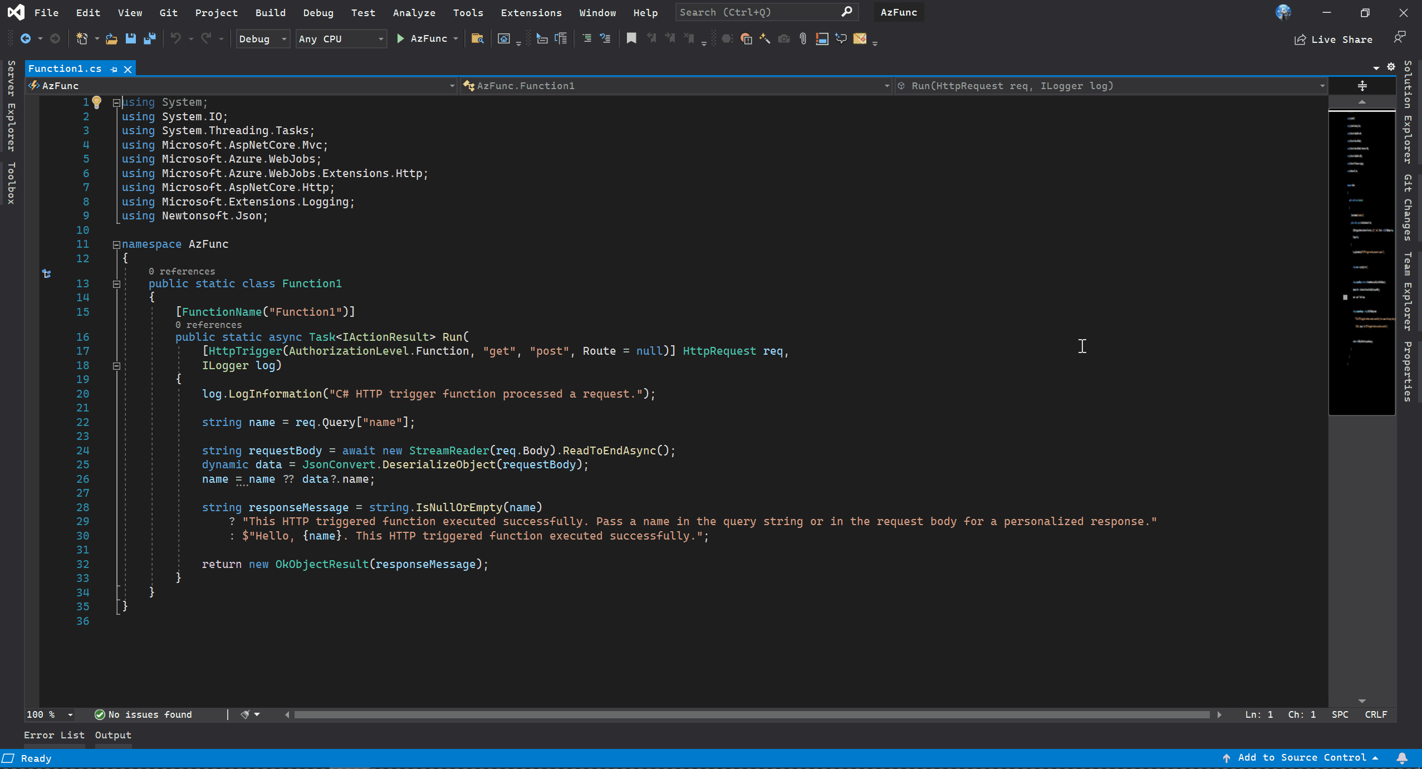Click the wand icon in the debug toolbar
1422x769 pixels.
coord(765,38)
